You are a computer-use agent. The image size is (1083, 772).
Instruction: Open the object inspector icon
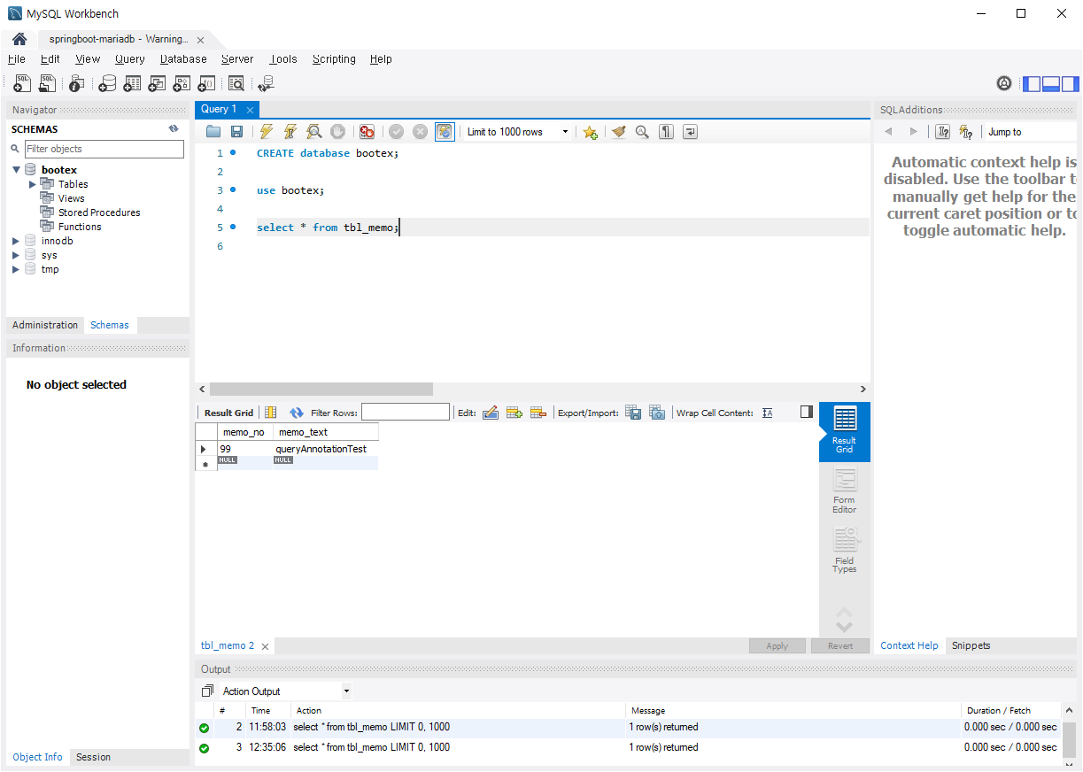coord(77,83)
